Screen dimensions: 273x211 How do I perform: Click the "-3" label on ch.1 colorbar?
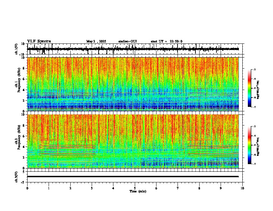pyautogui.click(x=254, y=69)
